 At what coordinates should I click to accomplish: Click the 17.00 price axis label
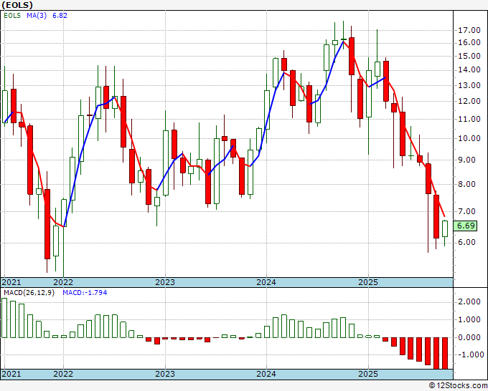469,31
